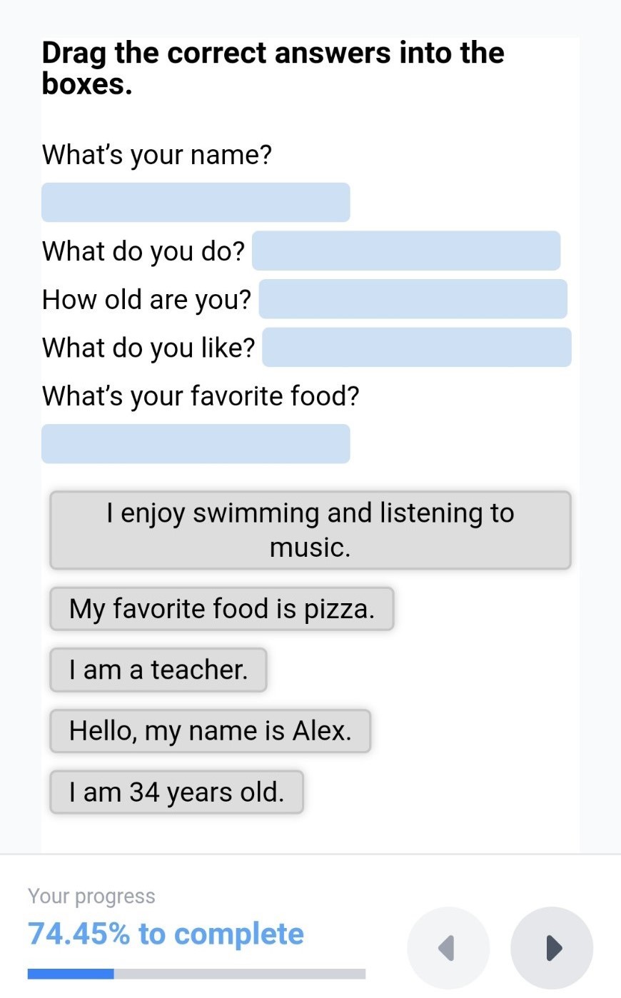Viewport: 621px width, 998px height.
Task: Click the empty box beside "What do you do?"
Action: click(x=406, y=251)
